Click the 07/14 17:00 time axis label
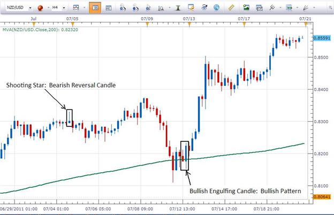334x215 pixels. (x=224, y=209)
